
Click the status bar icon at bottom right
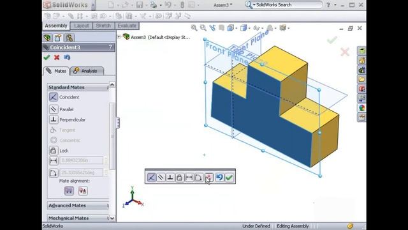point(350,226)
